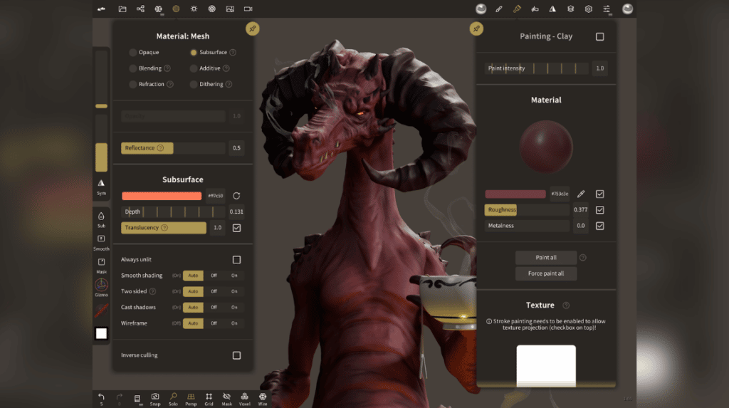Enable the Always unlit checkbox
The image size is (729, 408).
[x=236, y=260]
